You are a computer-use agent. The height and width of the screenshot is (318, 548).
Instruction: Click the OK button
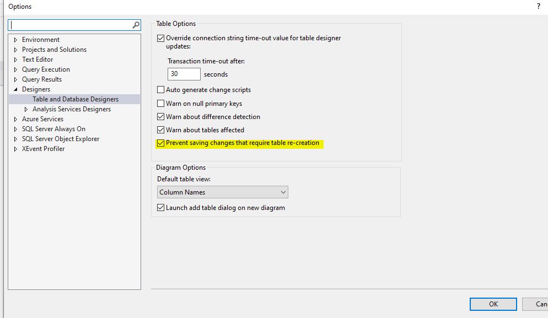[x=493, y=304]
